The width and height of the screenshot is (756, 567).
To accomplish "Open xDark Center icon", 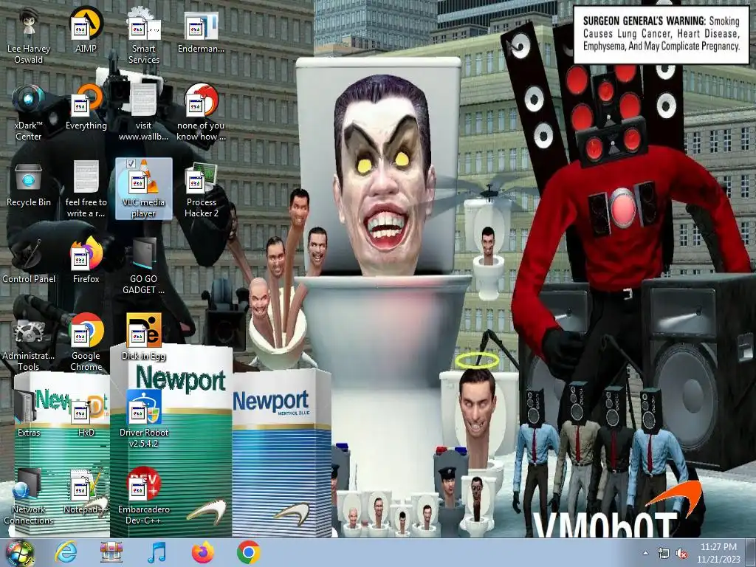I will 29,113.
